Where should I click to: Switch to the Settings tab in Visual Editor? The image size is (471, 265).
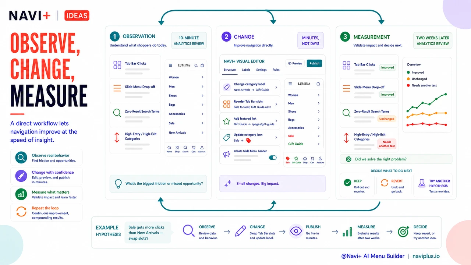tap(261, 70)
